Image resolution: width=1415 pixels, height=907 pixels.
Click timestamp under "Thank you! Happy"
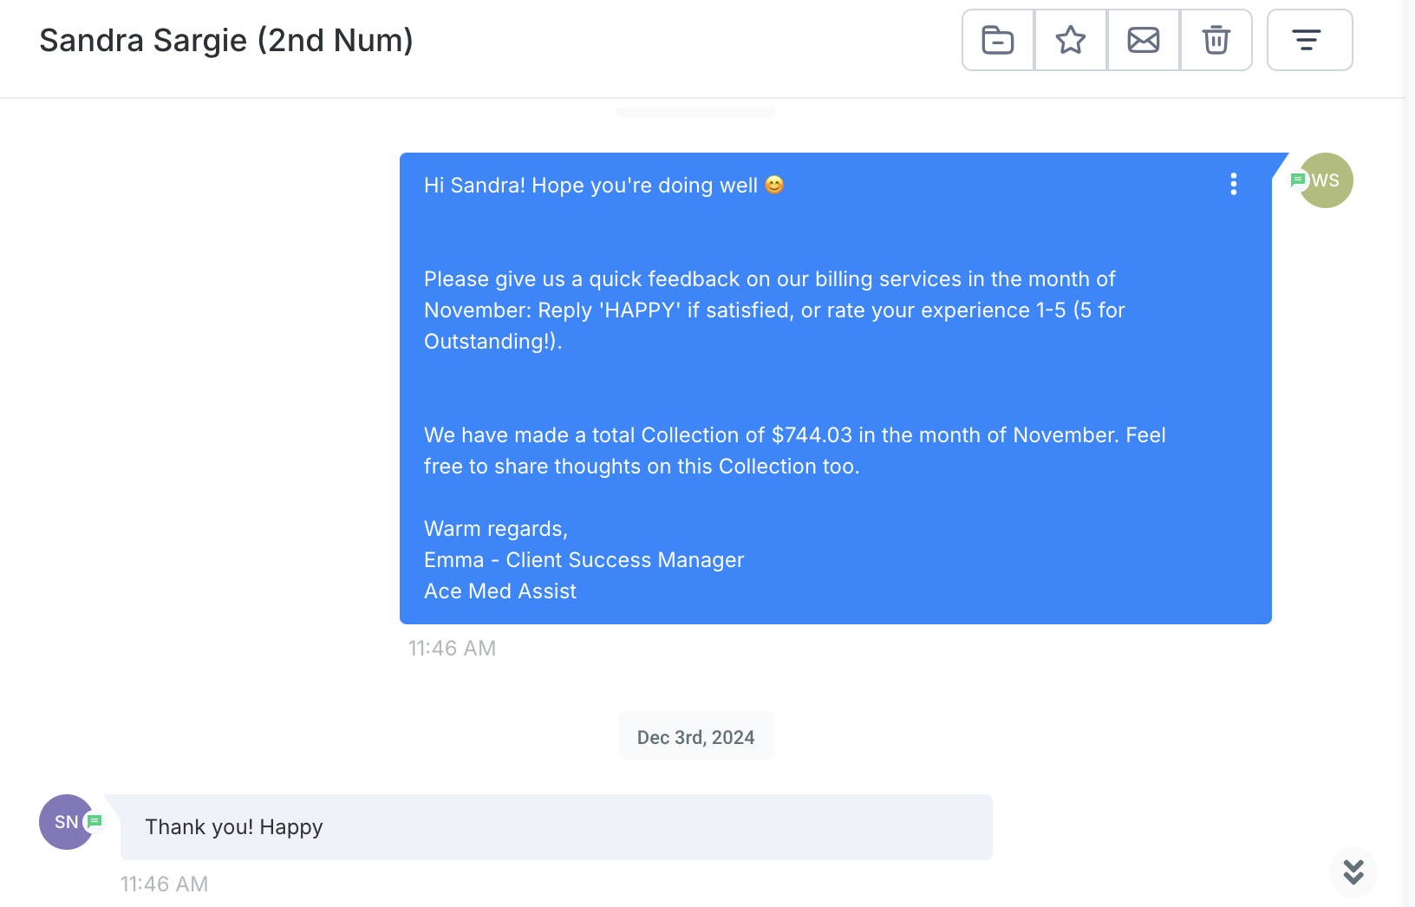[164, 884]
